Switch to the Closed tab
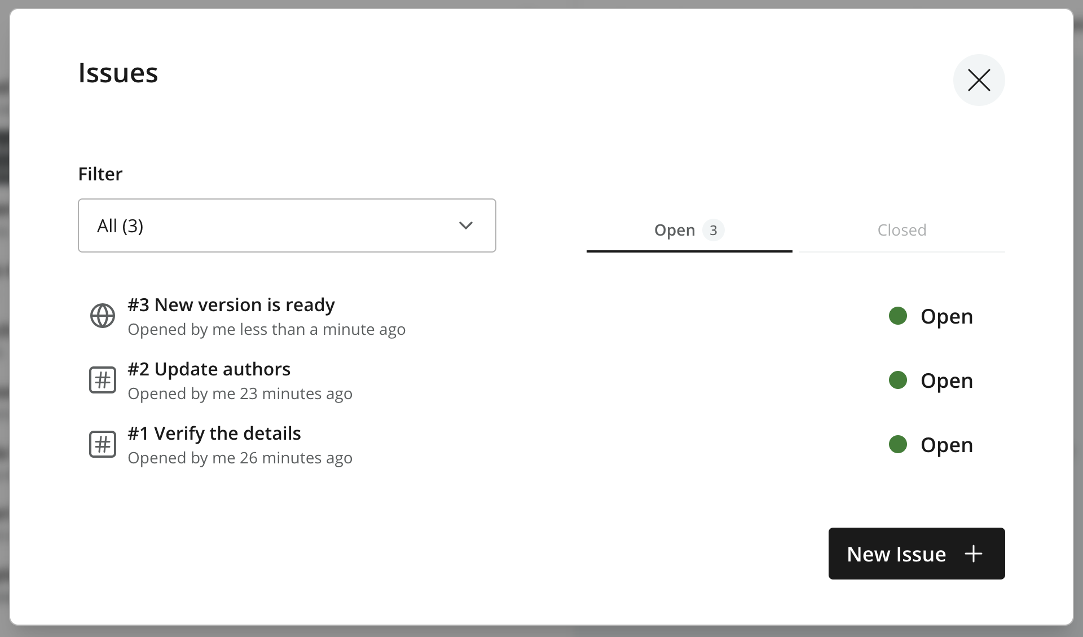 click(x=902, y=230)
